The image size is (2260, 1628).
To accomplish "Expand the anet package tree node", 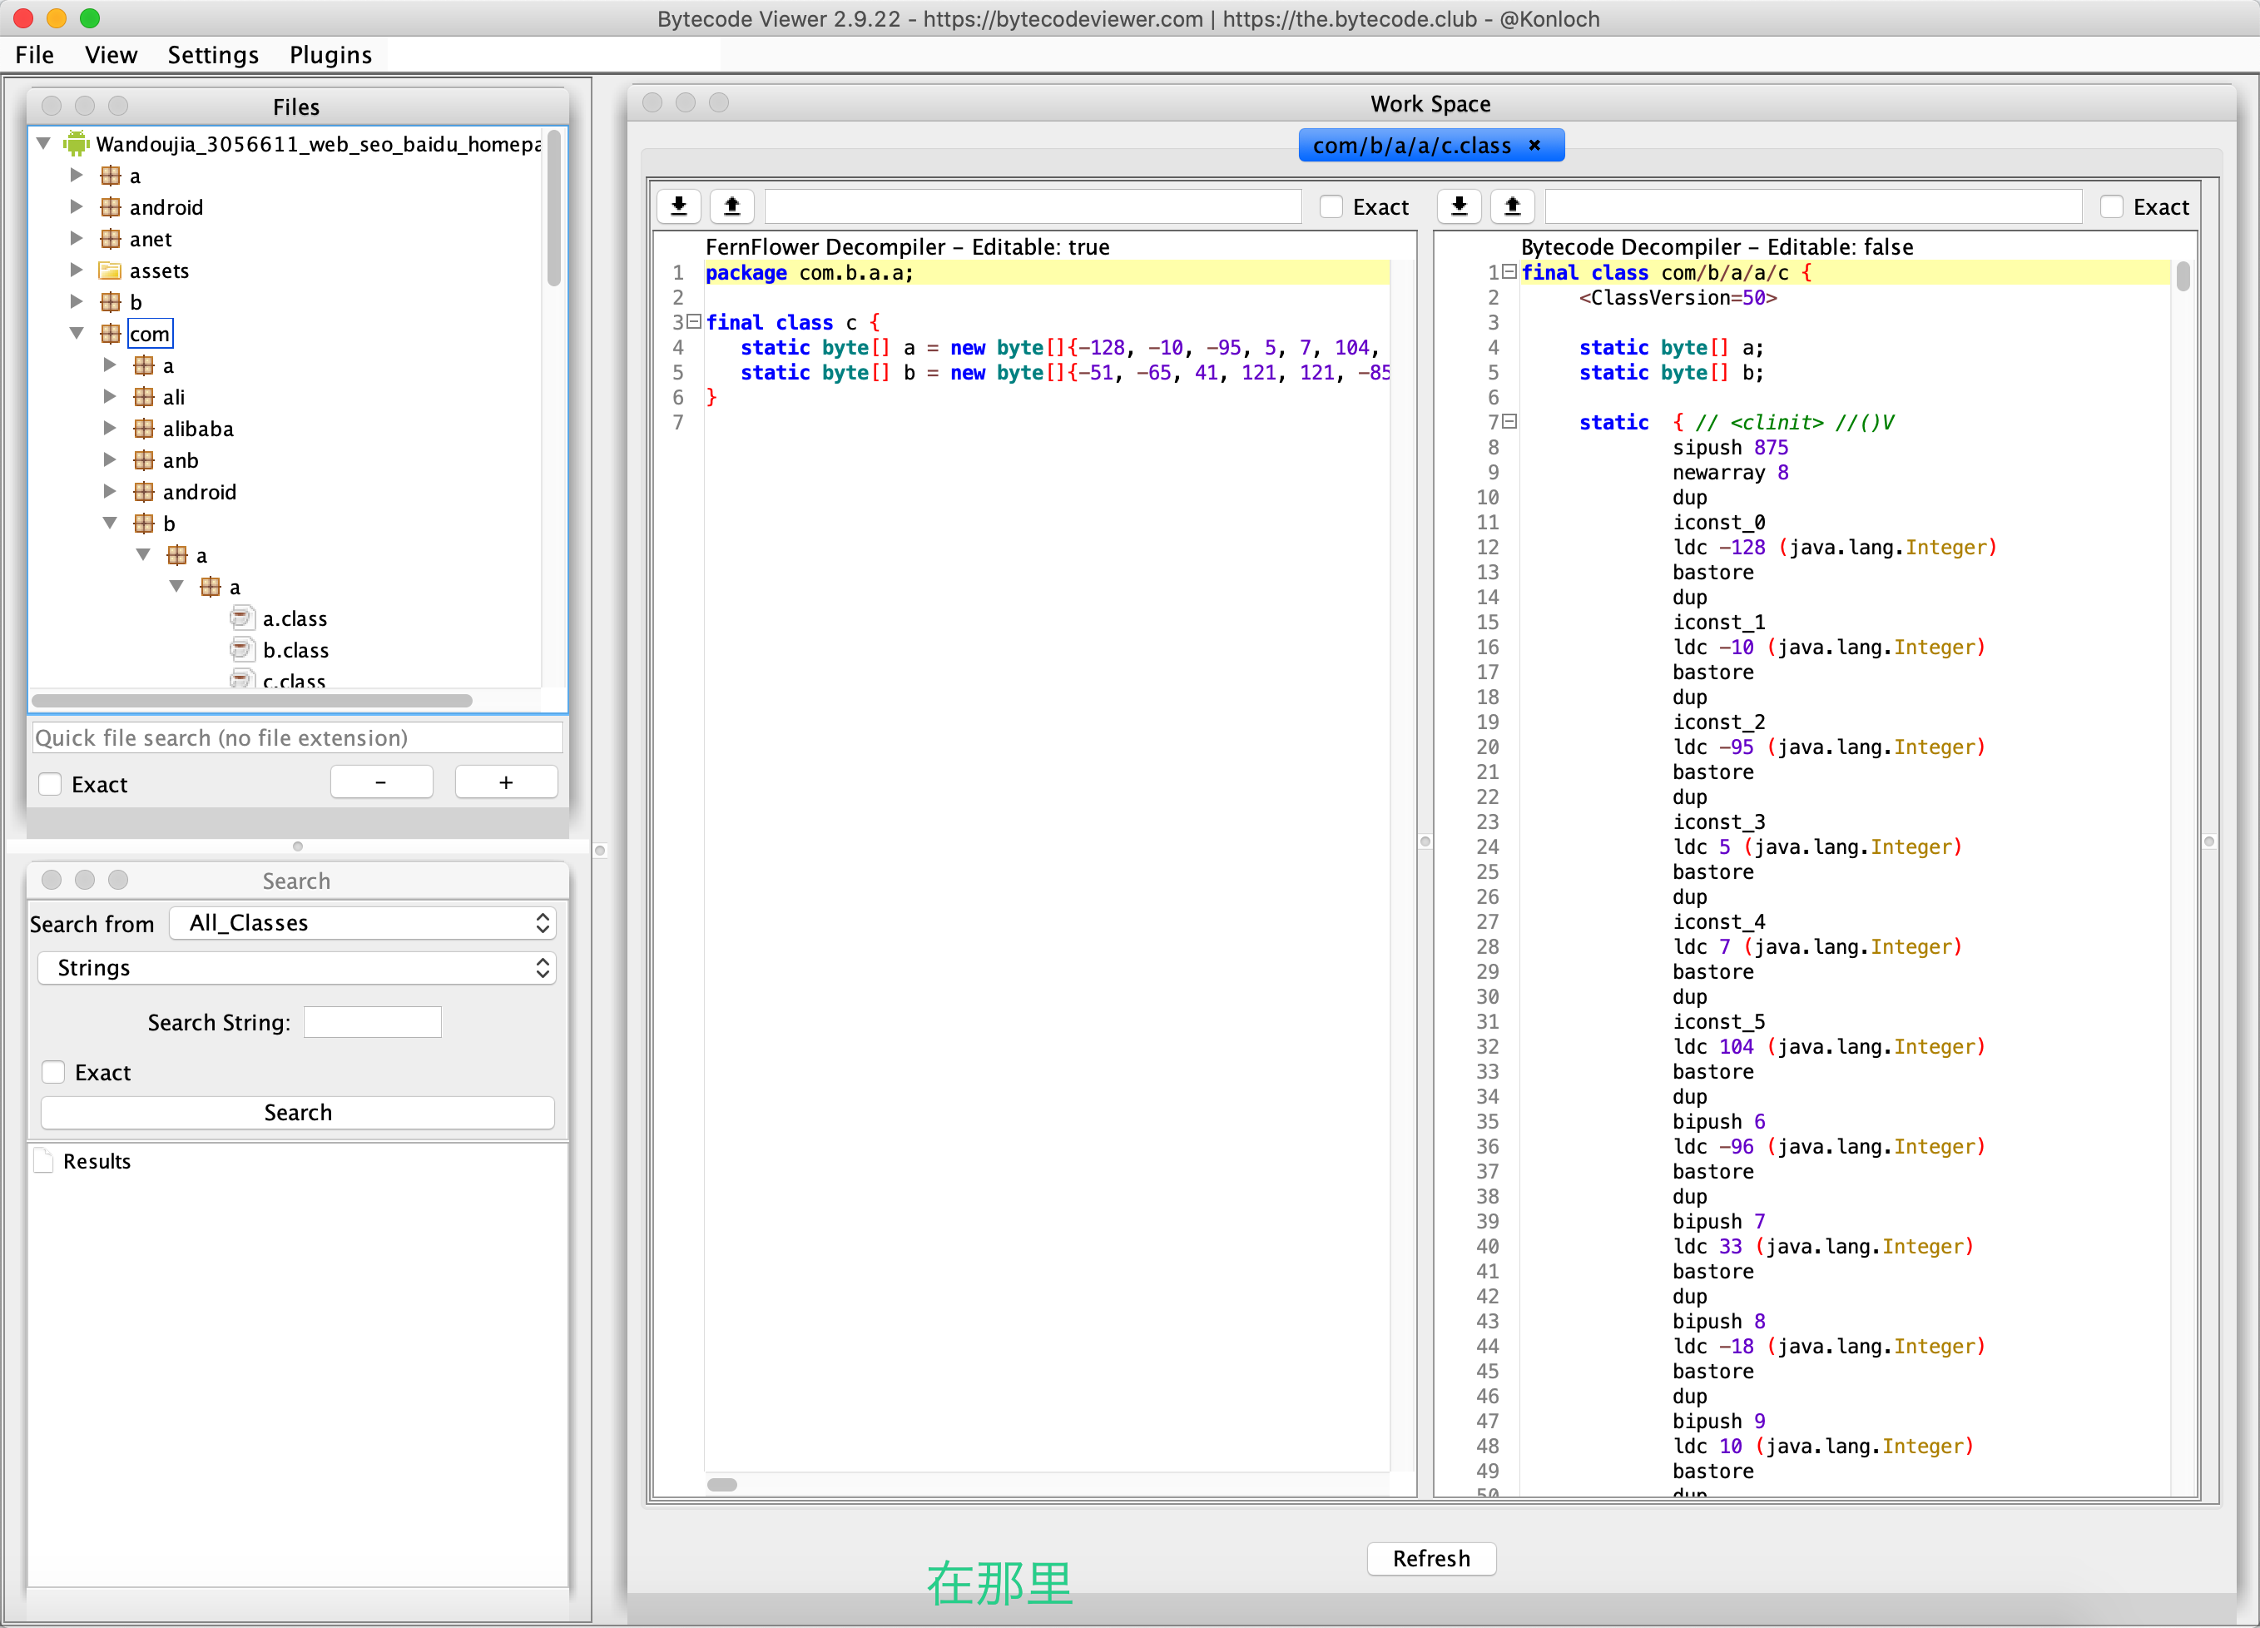I will (x=76, y=238).
